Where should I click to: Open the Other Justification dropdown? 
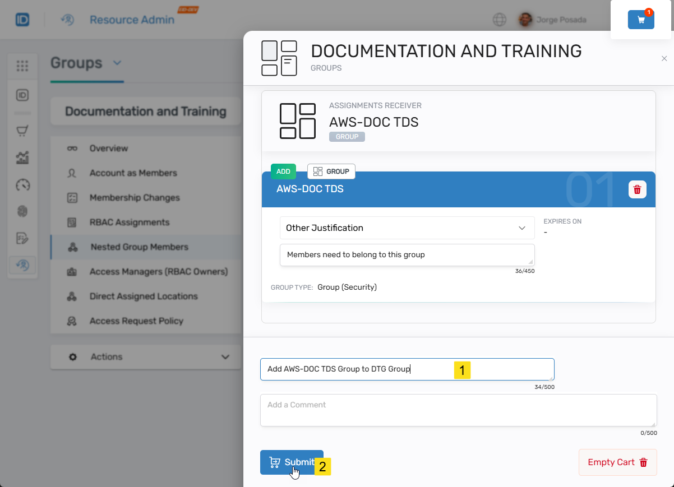coord(407,228)
